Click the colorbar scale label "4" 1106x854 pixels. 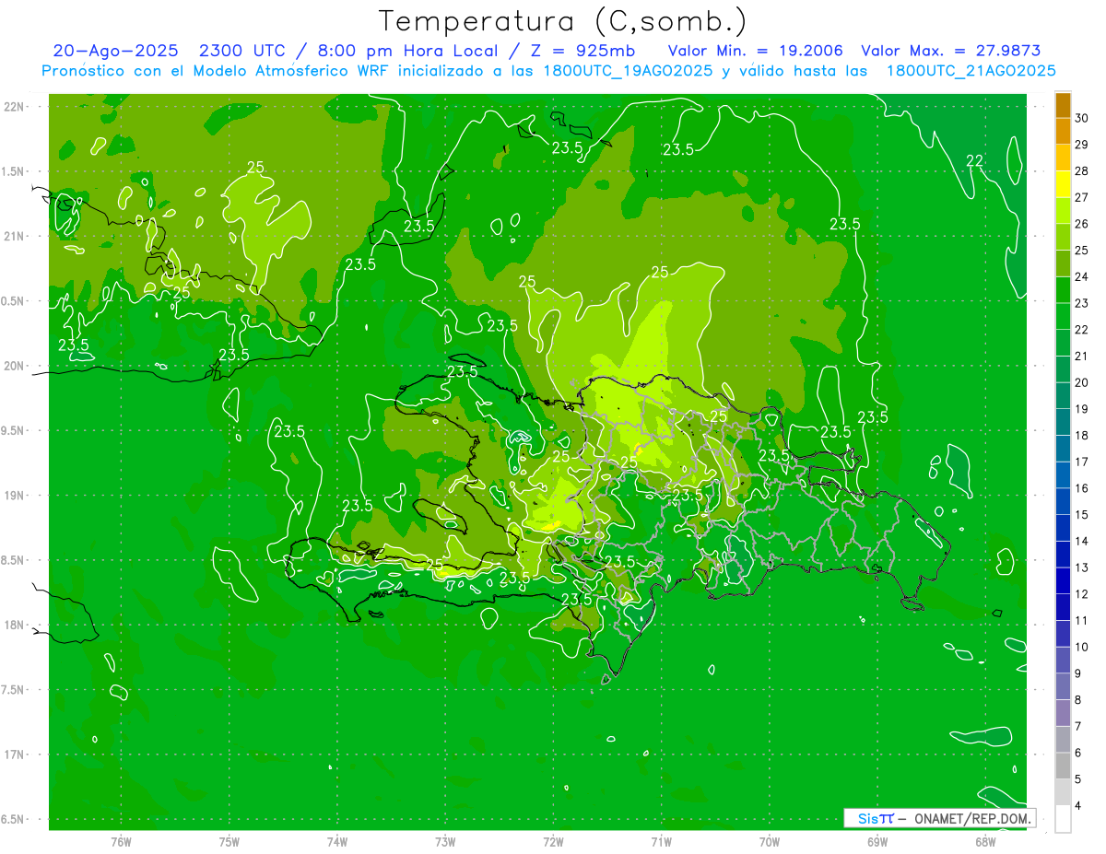point(1079,806)
